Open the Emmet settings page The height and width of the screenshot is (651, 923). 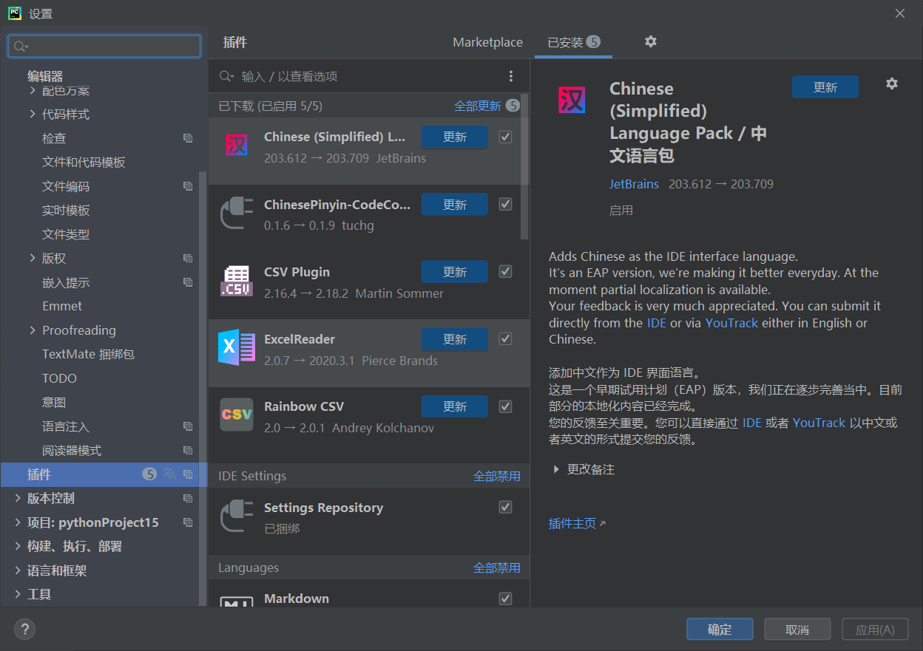click(x=62, y=306)
